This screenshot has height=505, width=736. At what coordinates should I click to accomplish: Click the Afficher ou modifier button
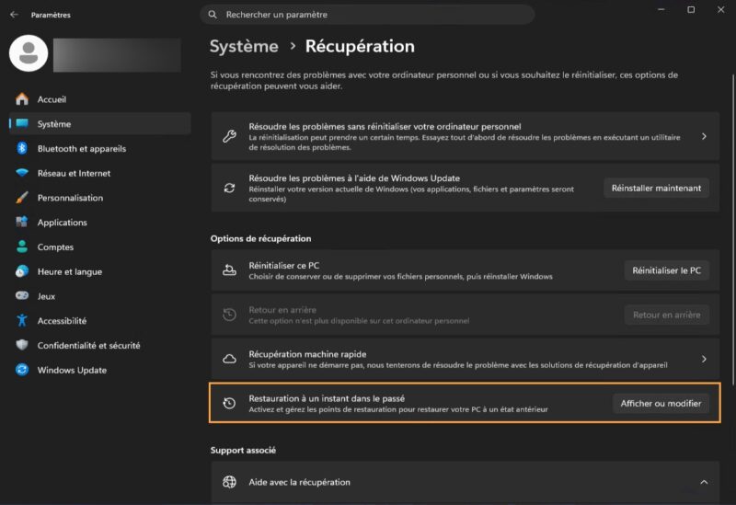pos(661,403)
